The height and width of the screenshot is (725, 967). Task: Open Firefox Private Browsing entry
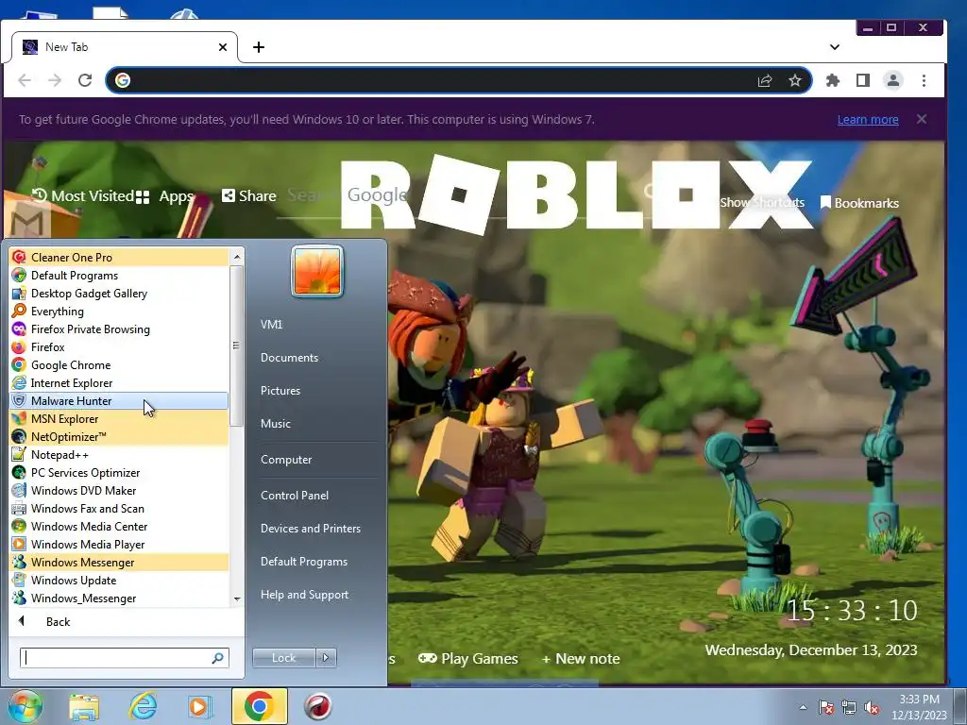tap(119, 329)
